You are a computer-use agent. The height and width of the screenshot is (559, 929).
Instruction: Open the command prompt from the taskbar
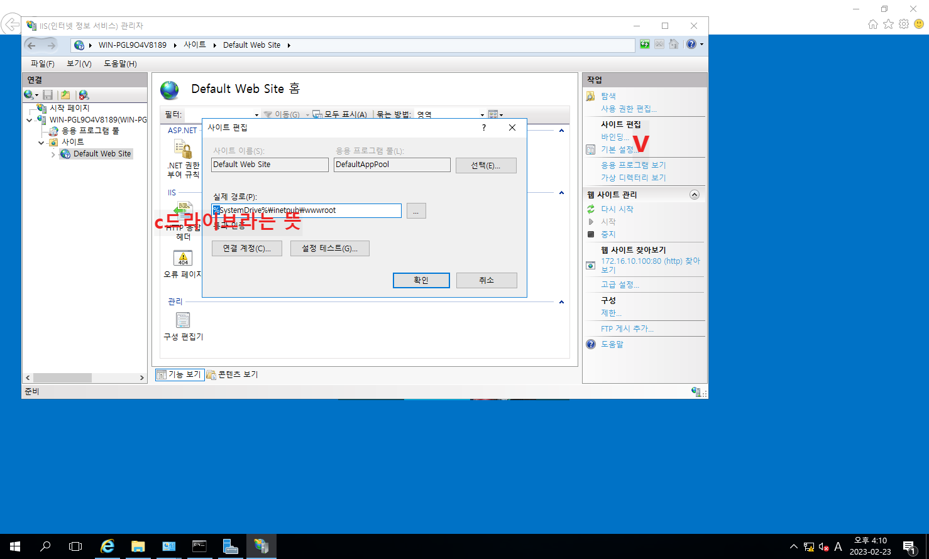(199, 546)
